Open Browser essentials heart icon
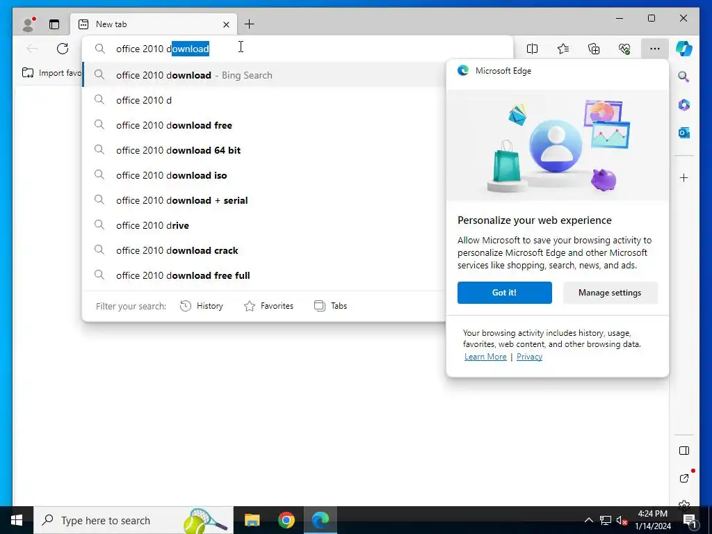 (624, 49)
